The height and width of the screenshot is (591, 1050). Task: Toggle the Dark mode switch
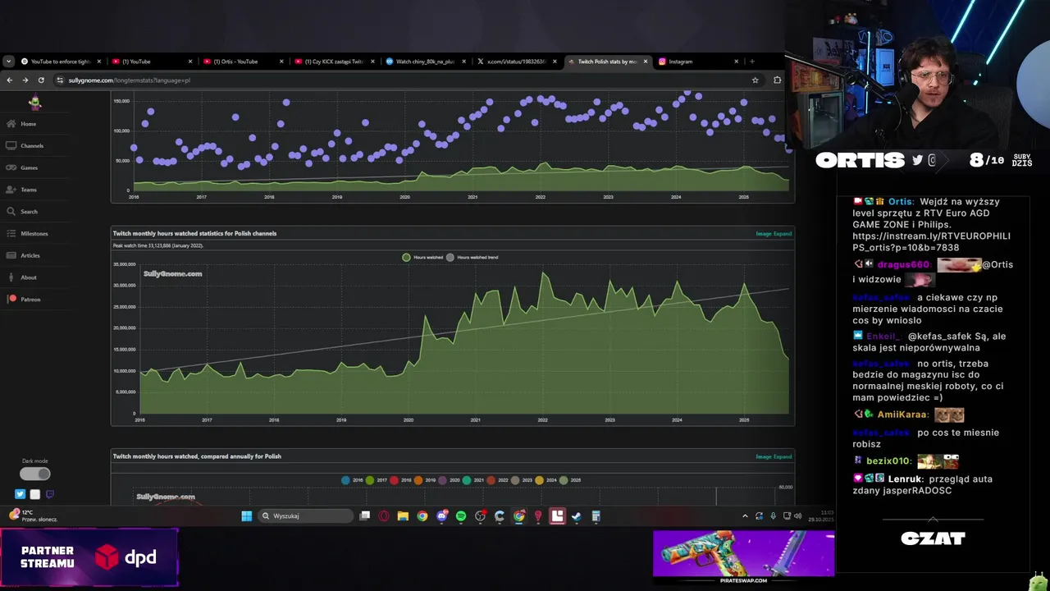pyautogui.click(x=34, y=474)
